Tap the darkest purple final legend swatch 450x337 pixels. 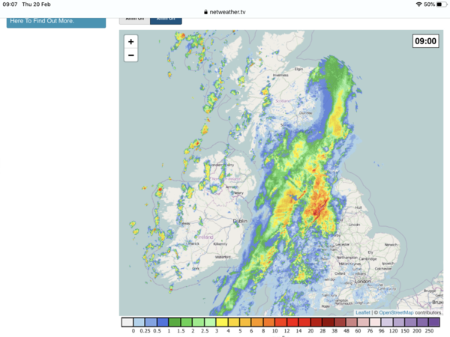click(x=434, y=322)
